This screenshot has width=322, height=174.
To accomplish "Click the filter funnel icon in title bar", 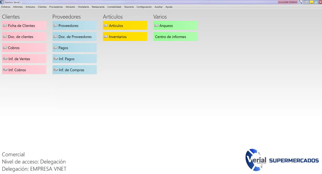I will [x=301, y=2].
